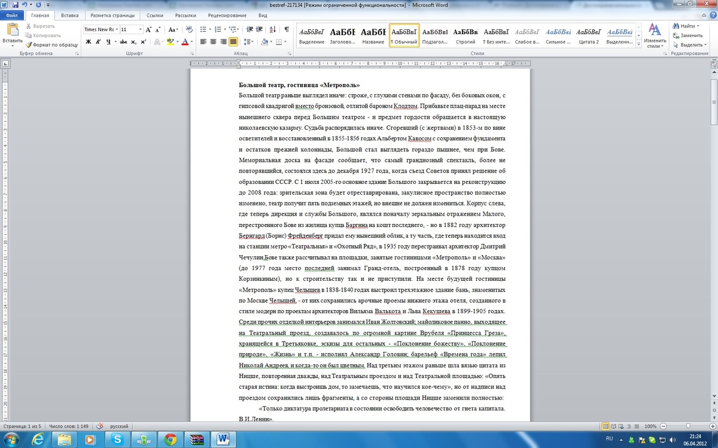
Task: Toggle subscript formatting
Action: [133, 42]
